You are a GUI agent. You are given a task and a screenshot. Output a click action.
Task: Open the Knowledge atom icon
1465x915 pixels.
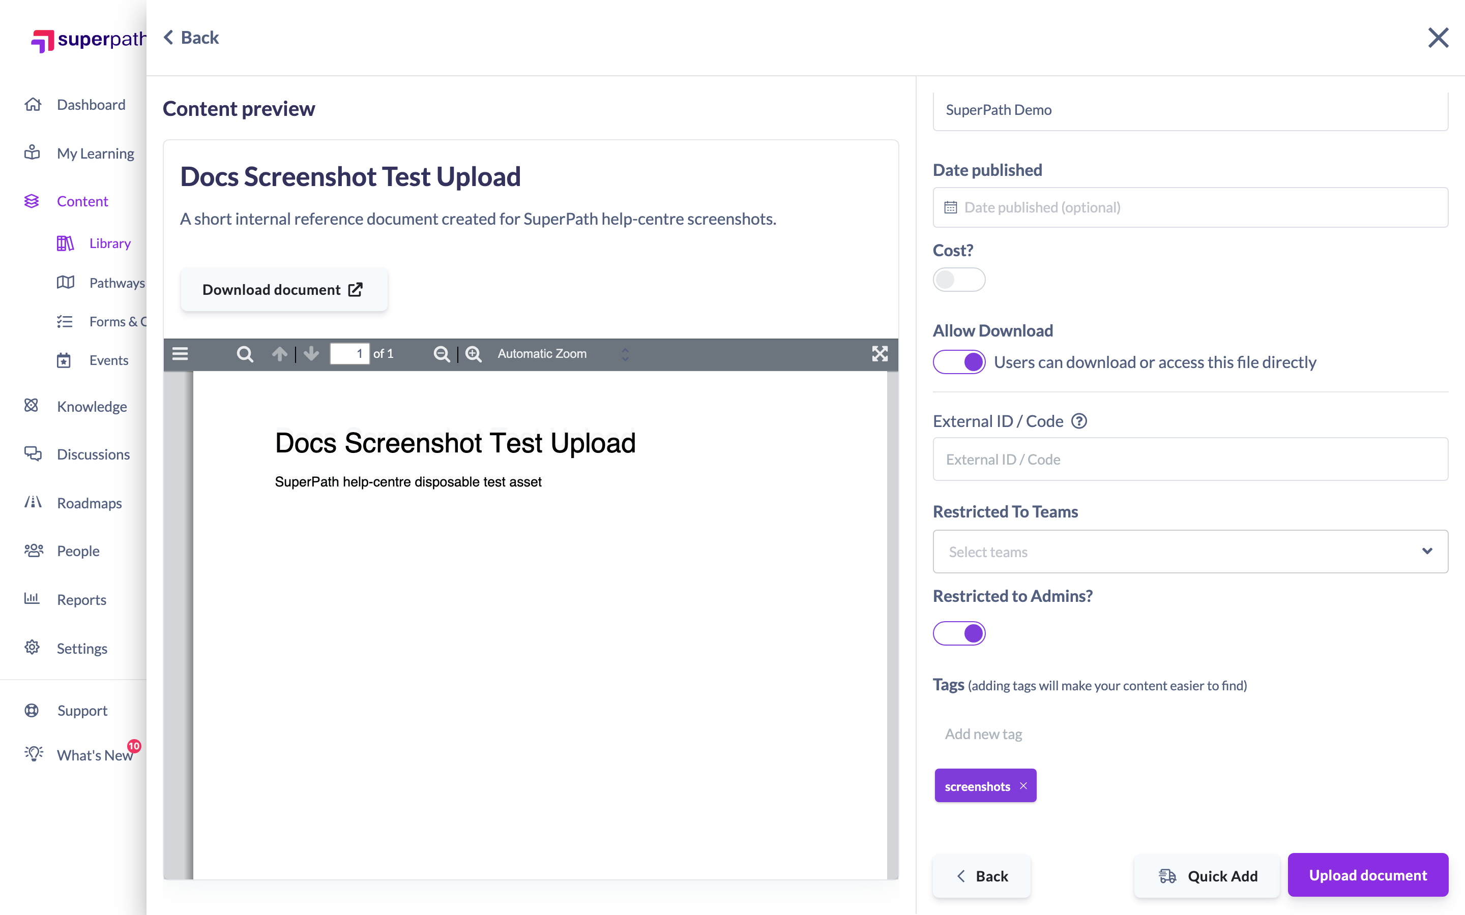pos(32,406)
